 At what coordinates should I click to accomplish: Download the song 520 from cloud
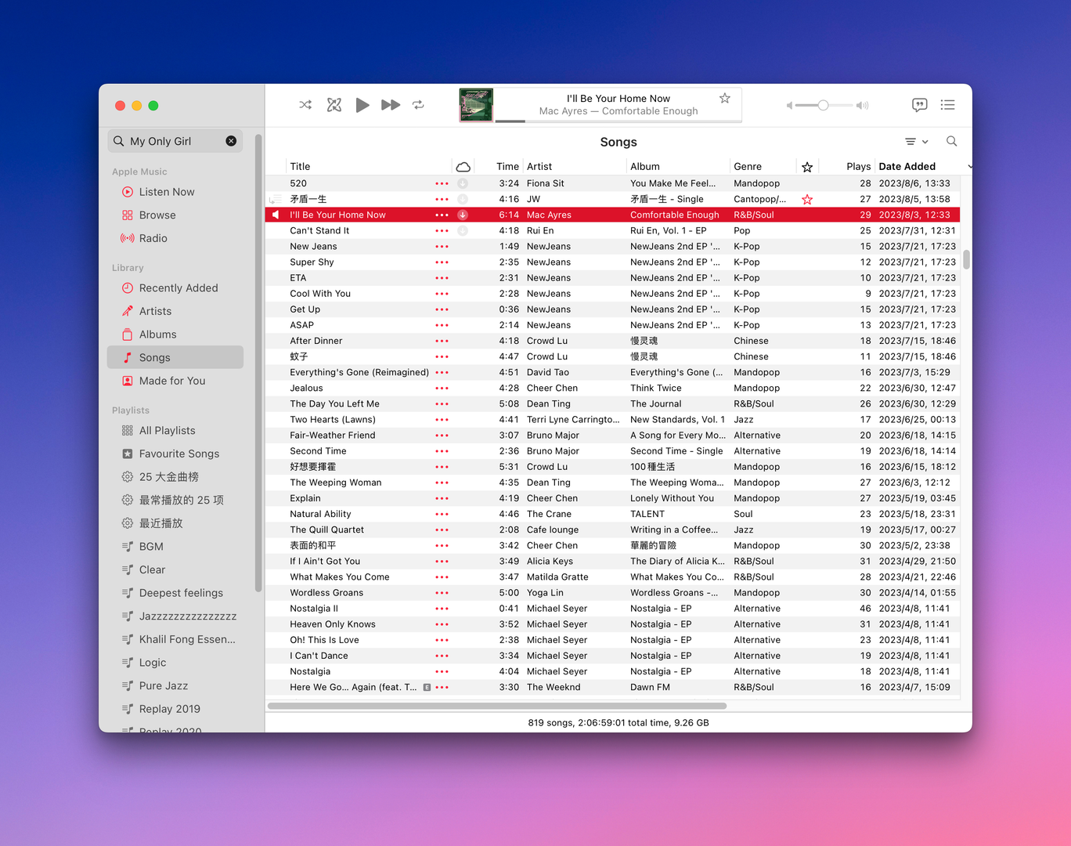pos(463,183)
